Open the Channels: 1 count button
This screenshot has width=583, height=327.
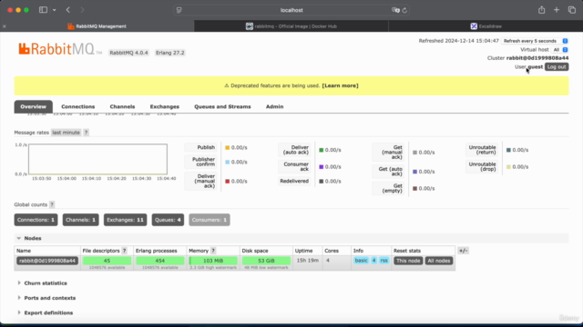click(x=81, y=220)
